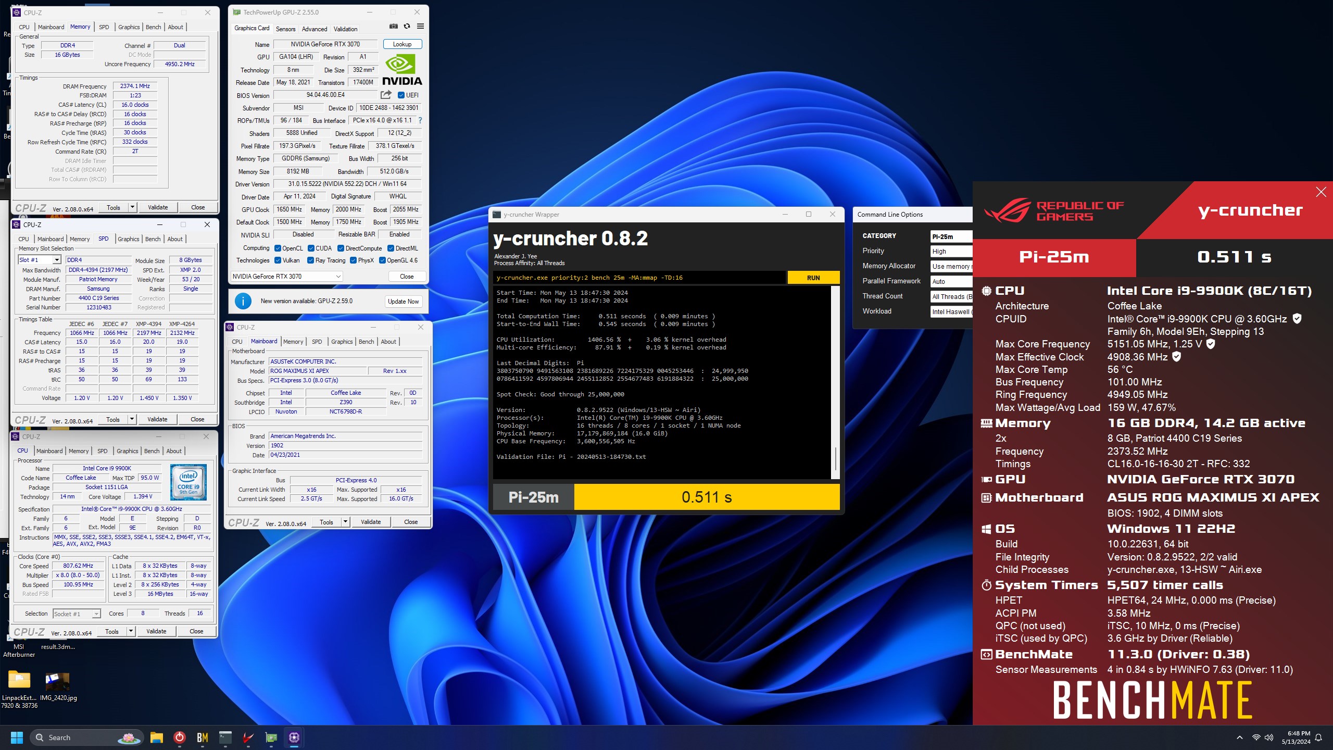The width and height of the screenshot is (1333, 750).
Task: Toggle the PhysX checkbox
Action: (353, 260)
